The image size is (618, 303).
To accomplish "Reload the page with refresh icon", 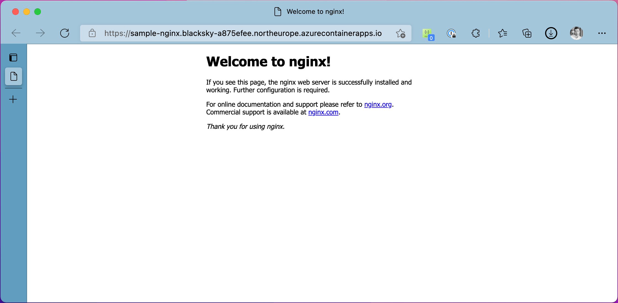I will click(65, 33).
